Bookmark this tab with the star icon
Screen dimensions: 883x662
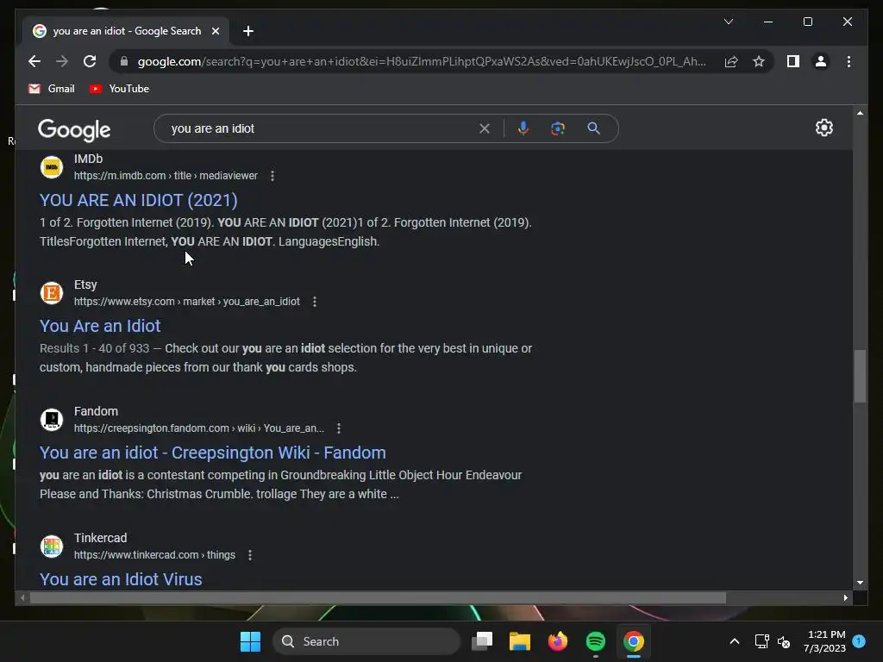[x=759, y=61]
